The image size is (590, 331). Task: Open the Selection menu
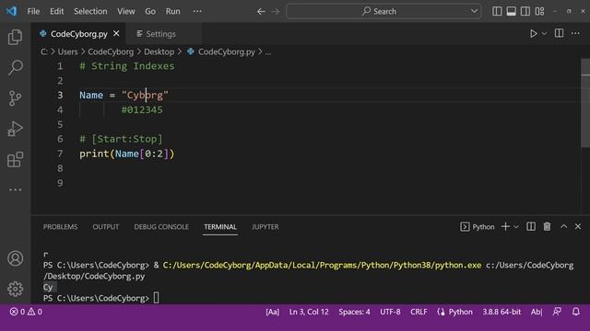90,11
